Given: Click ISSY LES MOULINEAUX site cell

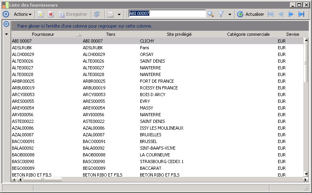Looking at the screenshot, I should tap(162, 128).
